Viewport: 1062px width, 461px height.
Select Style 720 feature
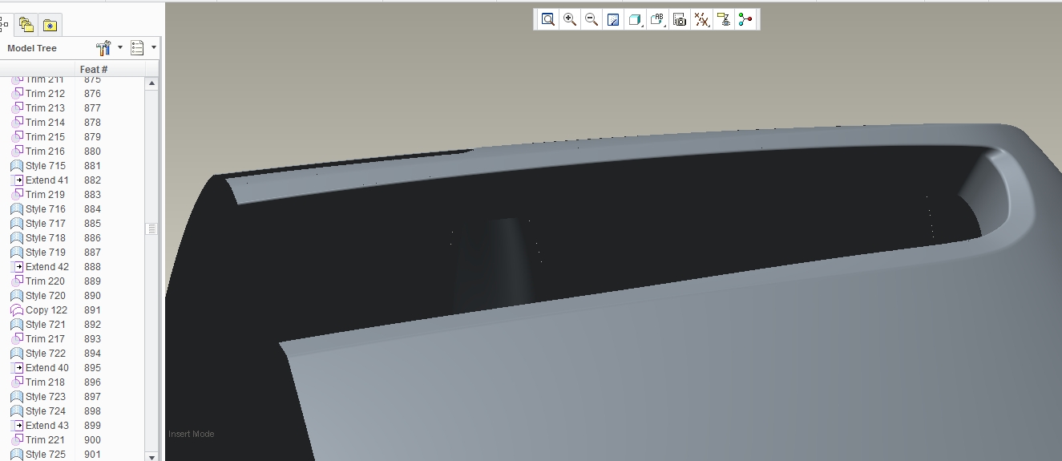(x=46, y=296)
